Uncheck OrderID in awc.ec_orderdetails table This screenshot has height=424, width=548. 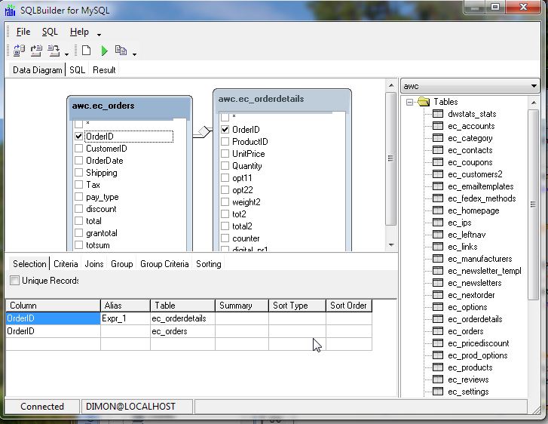click(225, 130)
